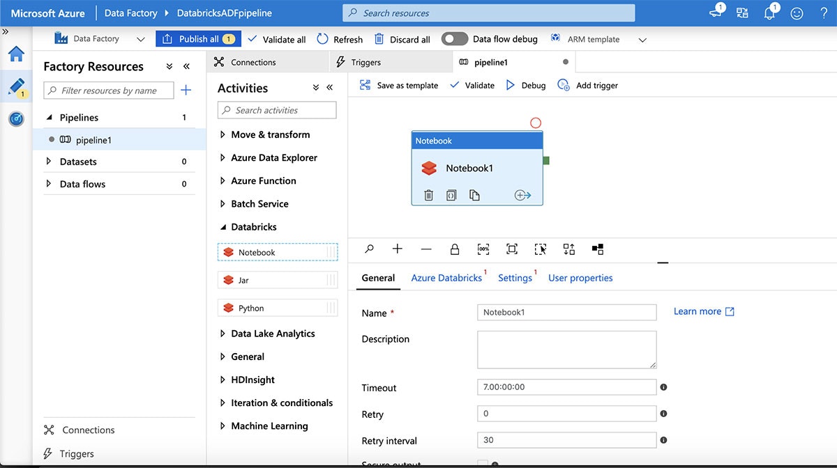Expand all Activities with the down double arrow
Viewport: 837px width, 468px height.
[315, 88]
